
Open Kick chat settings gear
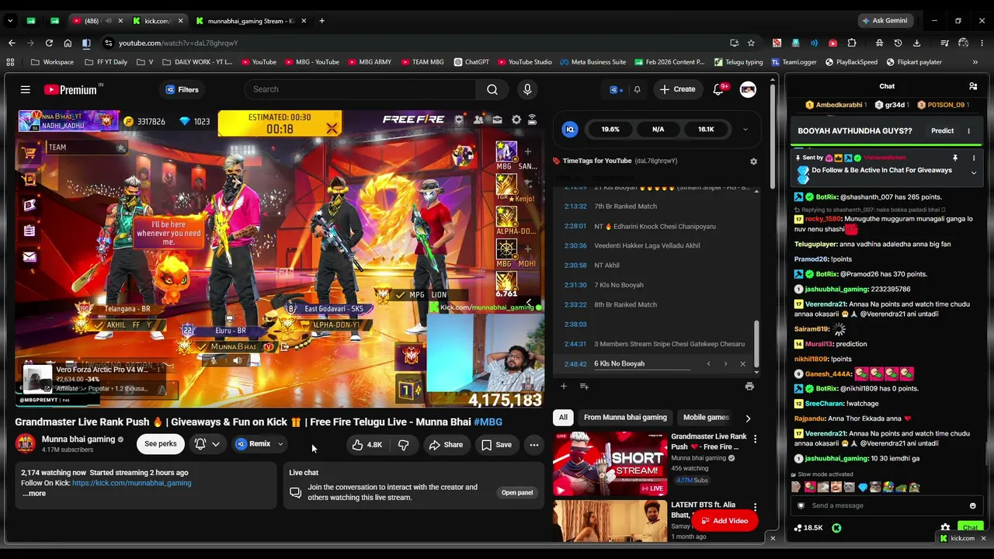(945, 528)
